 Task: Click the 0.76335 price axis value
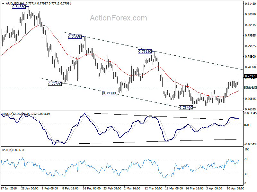[x=250, y=109]
